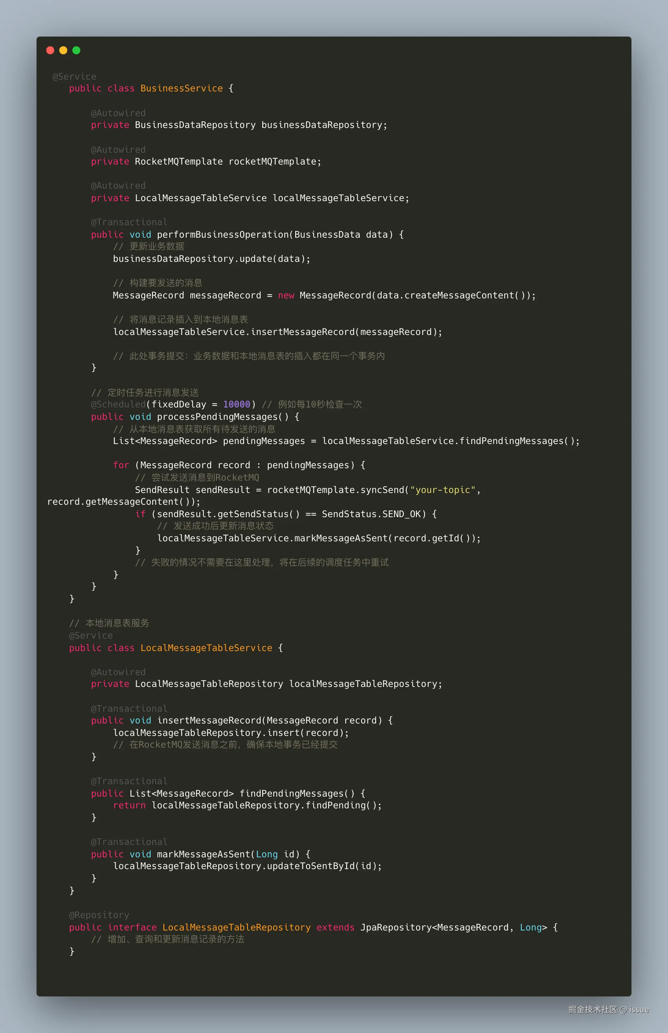
Task: Click the yellow minimize dot
Action: click(63, 50)
